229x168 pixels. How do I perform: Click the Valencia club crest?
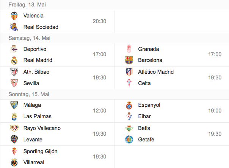(14, 16)
